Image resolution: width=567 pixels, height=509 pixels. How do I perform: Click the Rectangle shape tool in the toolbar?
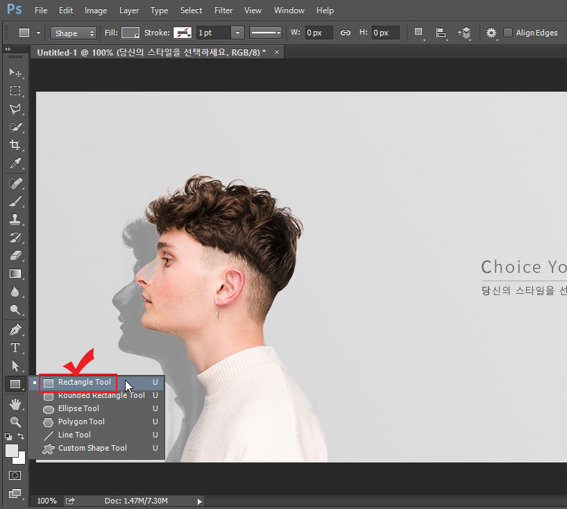[15, 384]
